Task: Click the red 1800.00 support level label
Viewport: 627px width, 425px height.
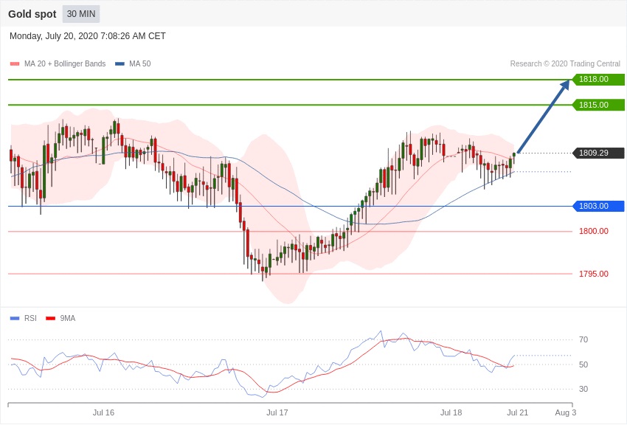Action: pyautogui.click(x=593, y=232)
